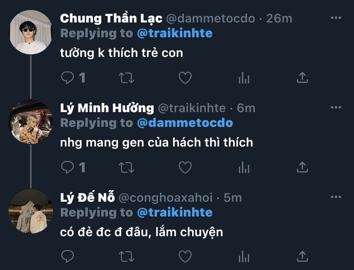The height and width of the screenshot is (270, 354).
Task: Retweet Lý Minh Hưởng's tweet
Action: click(126, 167)
